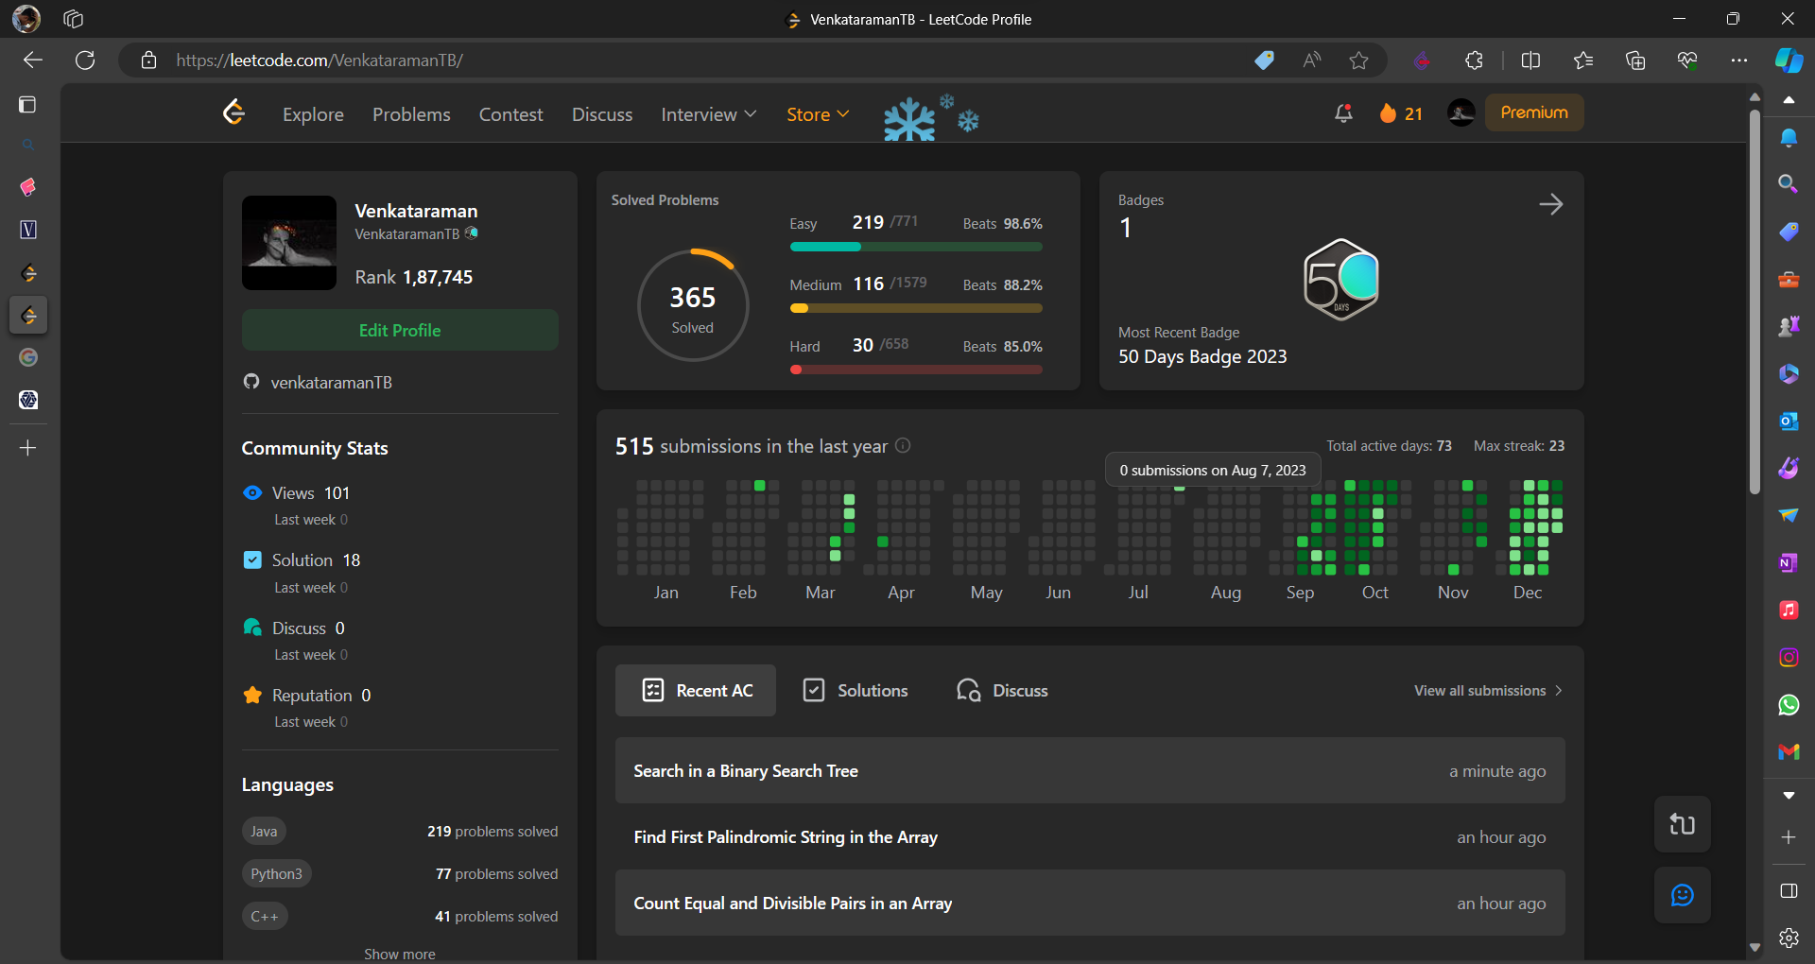This screenshot has width=1815, height=964.
Task: Switch to the Discuss tab in submissions panel
Action: (x=1002, y=690)
